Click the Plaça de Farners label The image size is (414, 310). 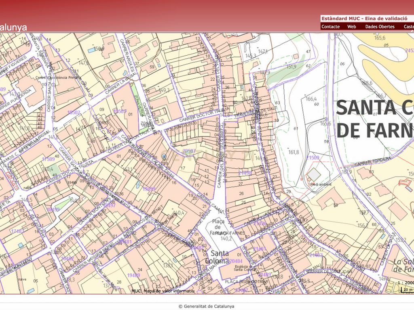218,227
